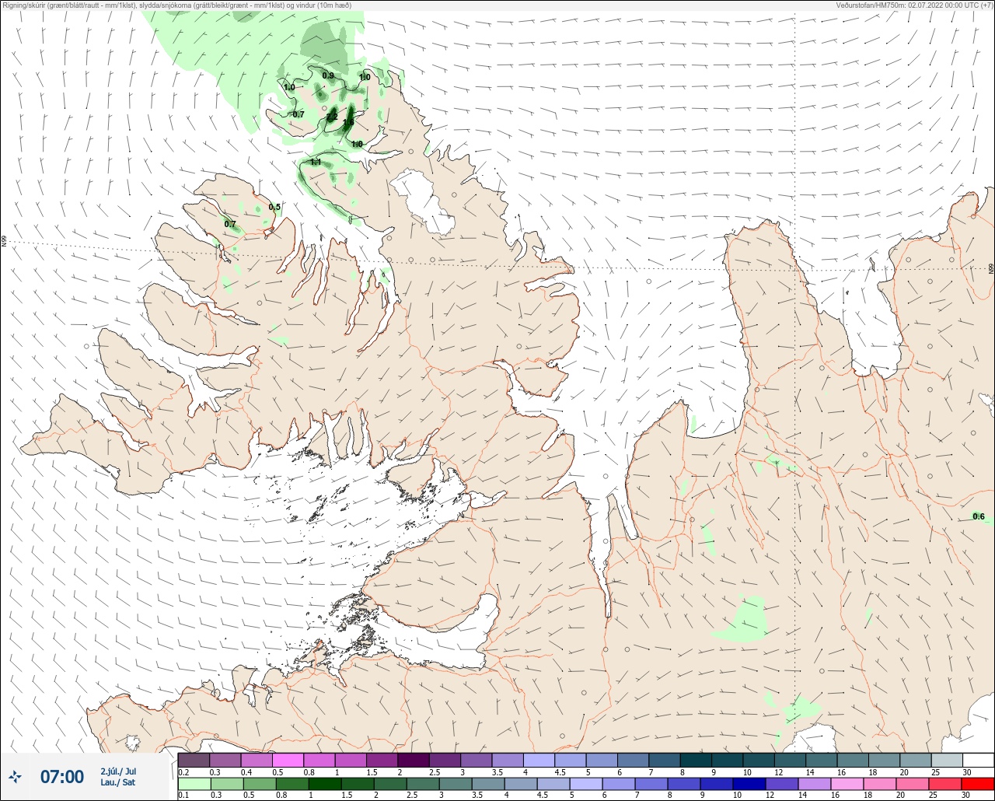
Task: Select the periwinkle 4 swatch in upper legend
Action: tap(539, 760)
